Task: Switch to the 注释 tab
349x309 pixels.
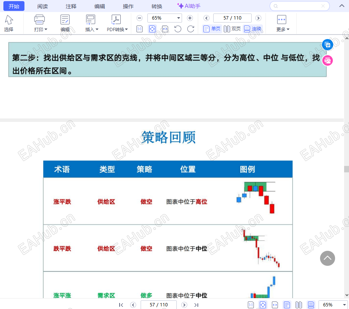Action: tap(71, 6)
